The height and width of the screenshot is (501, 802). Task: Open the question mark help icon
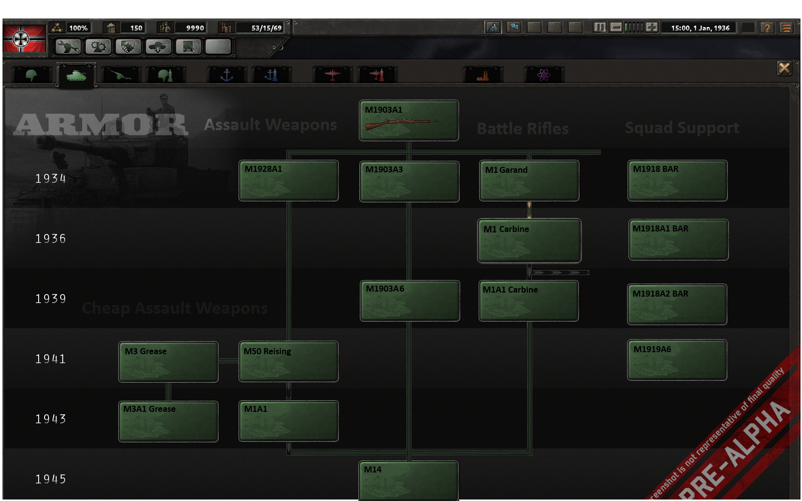coord(767,28)
